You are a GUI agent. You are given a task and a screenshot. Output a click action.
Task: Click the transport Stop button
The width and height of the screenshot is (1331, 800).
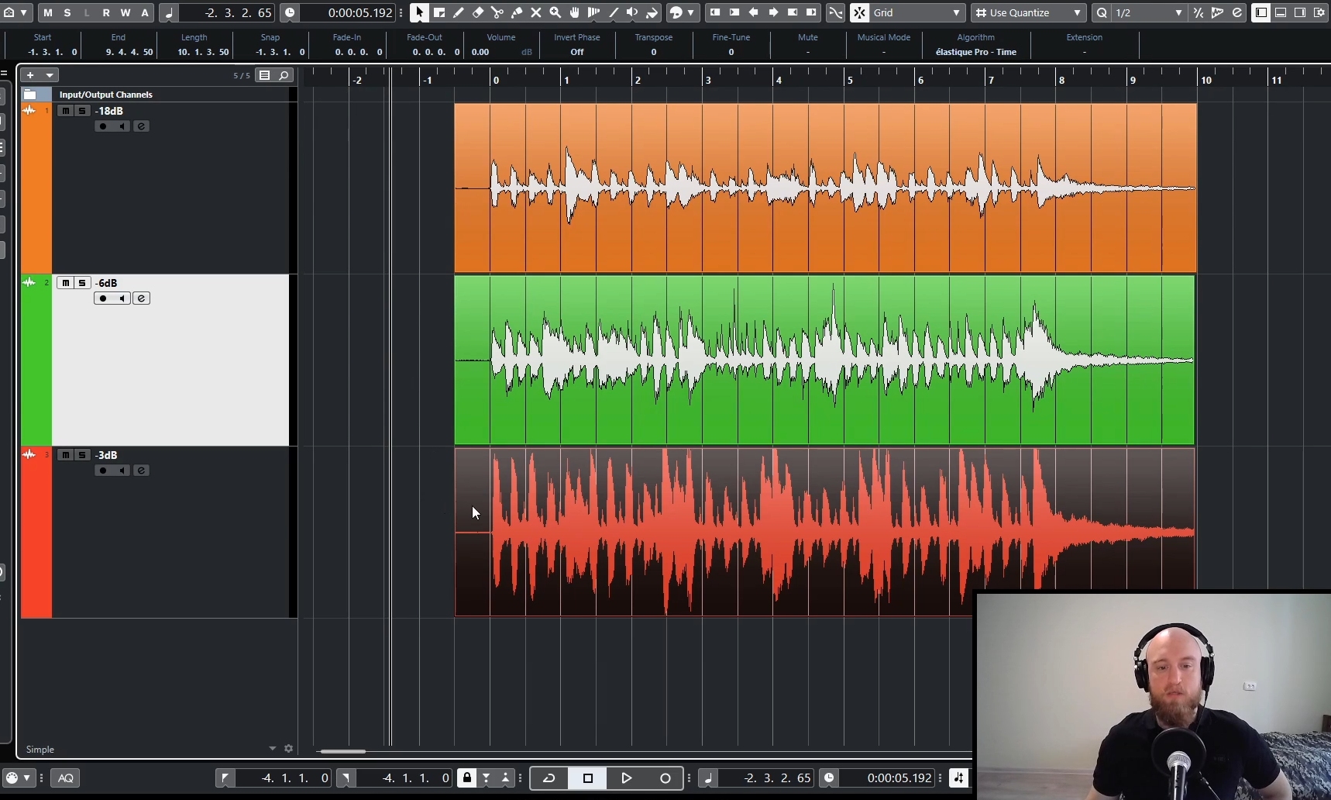(x=588, y=778)
